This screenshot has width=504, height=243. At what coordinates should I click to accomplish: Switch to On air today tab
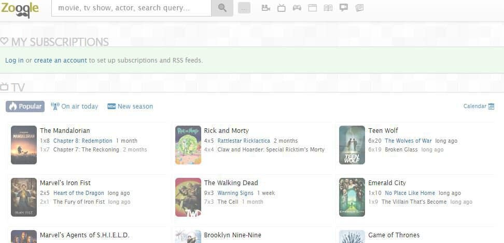pos(75,107)
